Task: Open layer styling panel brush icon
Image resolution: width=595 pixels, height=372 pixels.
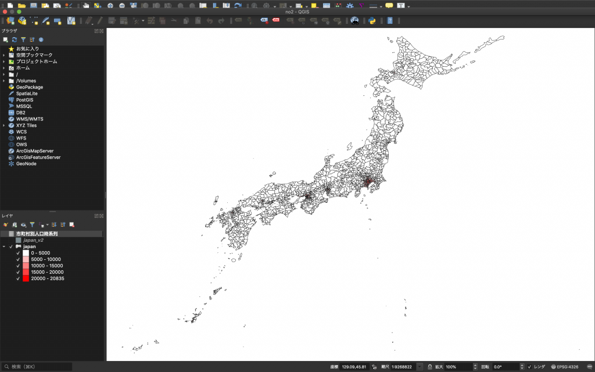Action: pyautogui.click(x=6, y=225)
